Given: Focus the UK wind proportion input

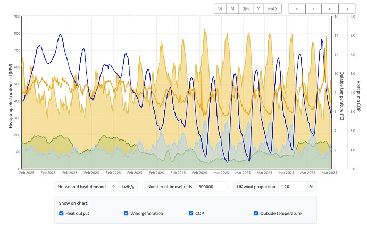Looking at the screenshot, I should pyautogui.click(x=292, y=187).
